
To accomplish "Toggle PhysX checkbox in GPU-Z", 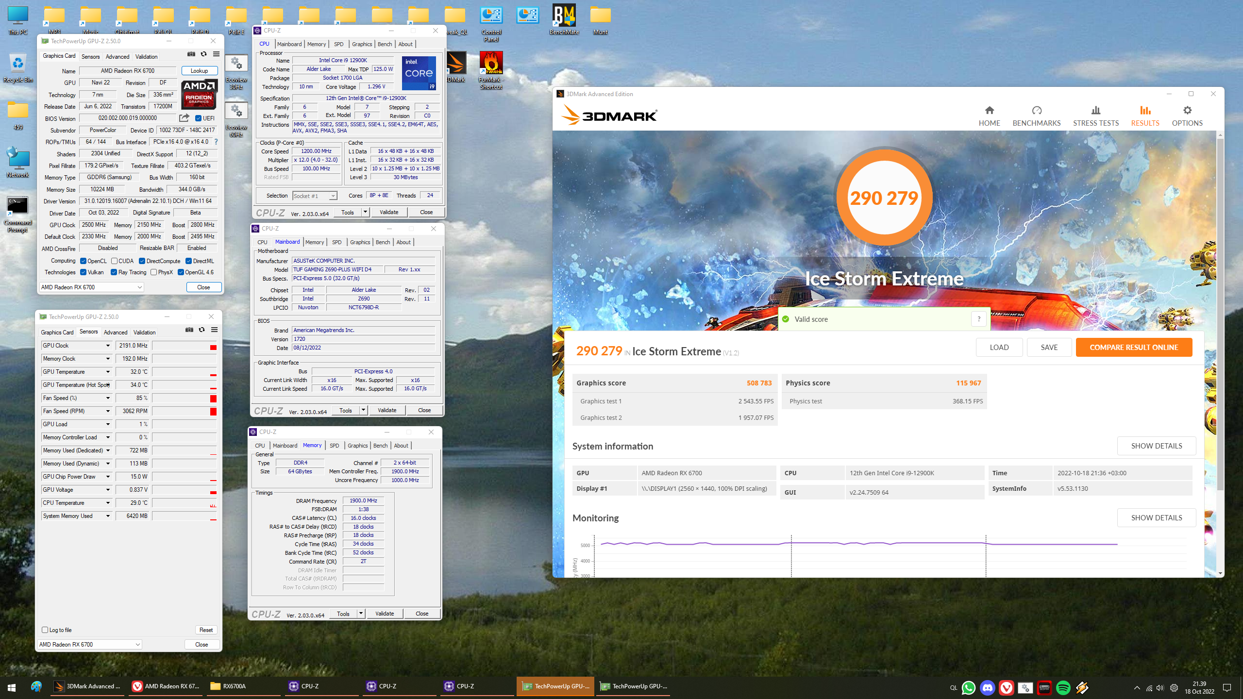I will pos(154,272).
